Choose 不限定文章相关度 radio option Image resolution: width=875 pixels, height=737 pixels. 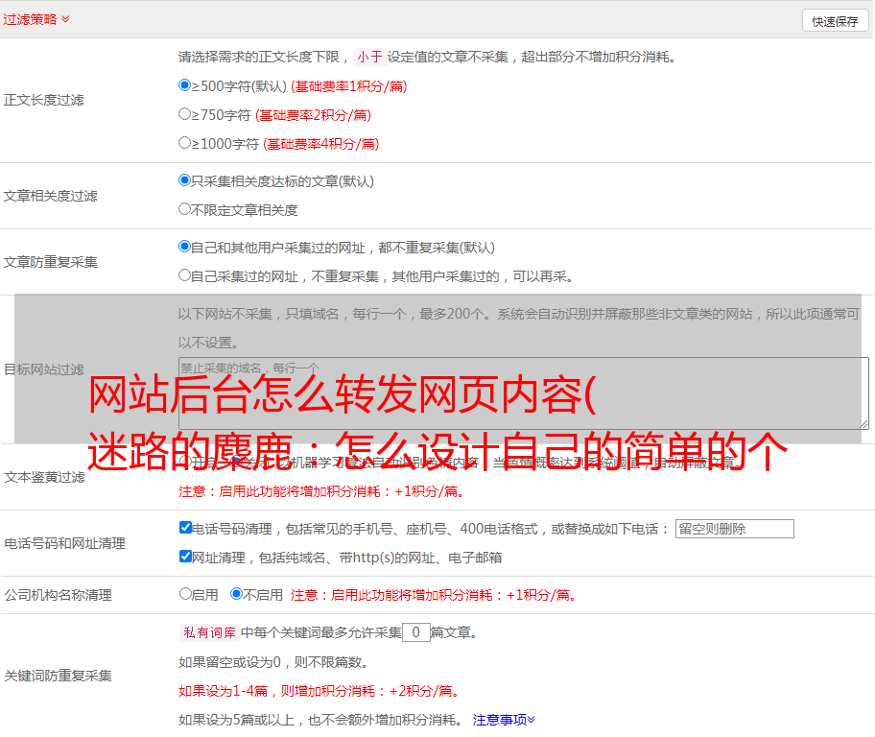click(185, 209)
